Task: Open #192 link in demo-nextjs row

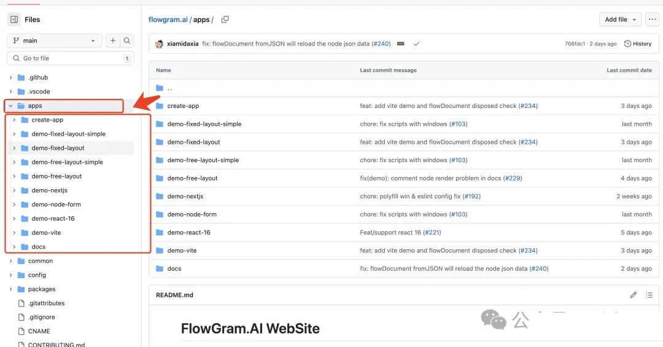Action: (471, 197)
